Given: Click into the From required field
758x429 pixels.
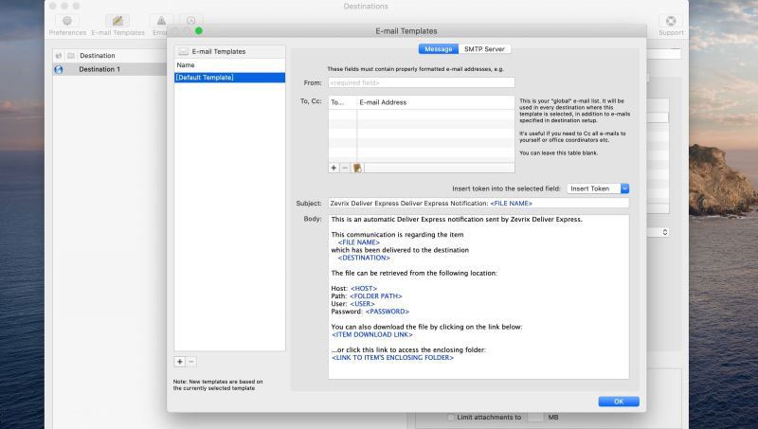Looking at the screenshot, I should coord(421,82).
